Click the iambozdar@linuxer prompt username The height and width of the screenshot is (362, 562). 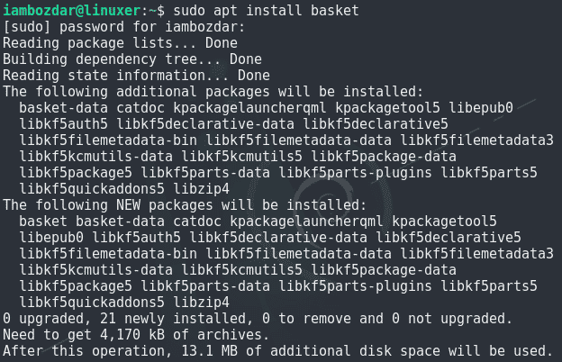click(x=72, y=11)
